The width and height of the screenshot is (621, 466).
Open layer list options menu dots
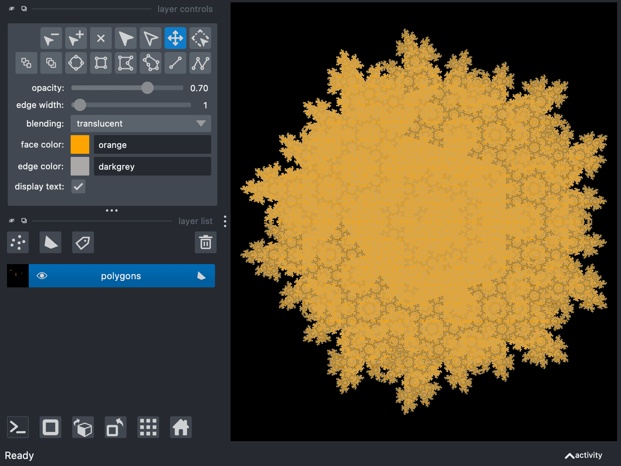point(225,221)
